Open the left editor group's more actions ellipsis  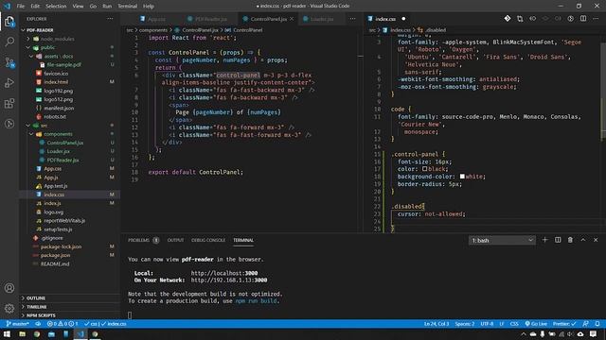pyautogui.click(x=352, y=19)
